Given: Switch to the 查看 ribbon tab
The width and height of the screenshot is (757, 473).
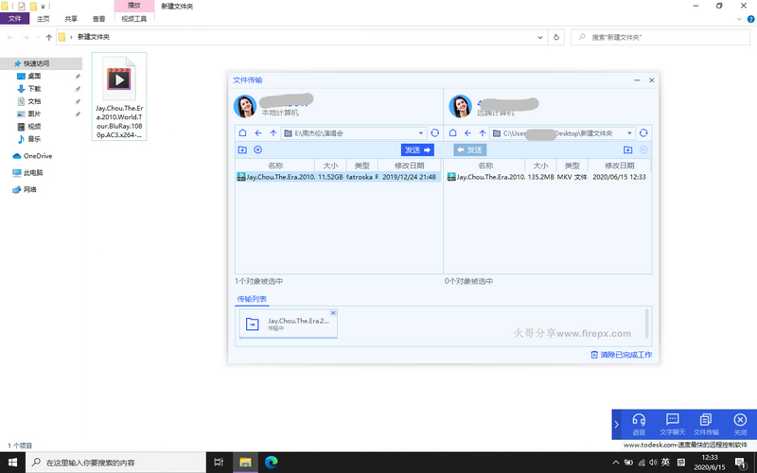Looking at the screenshot, I should point(99,18).
